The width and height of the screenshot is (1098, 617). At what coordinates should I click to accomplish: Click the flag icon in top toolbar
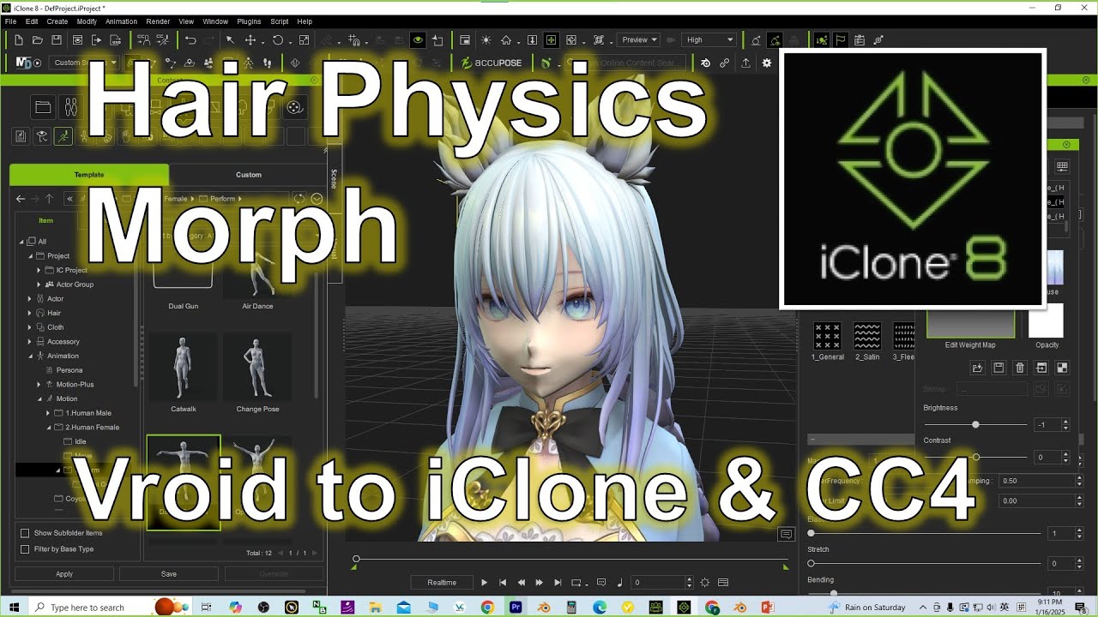(x=841, y=39)
